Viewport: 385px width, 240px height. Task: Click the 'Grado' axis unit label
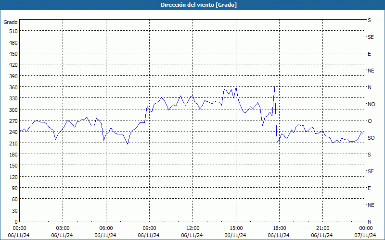[x=11, y=22]
